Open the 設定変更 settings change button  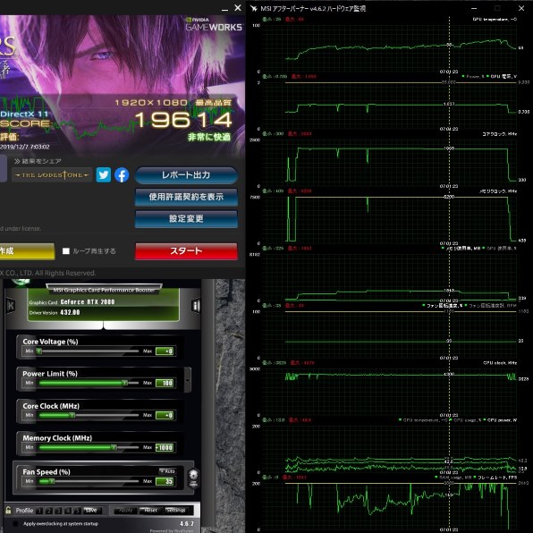186,218
